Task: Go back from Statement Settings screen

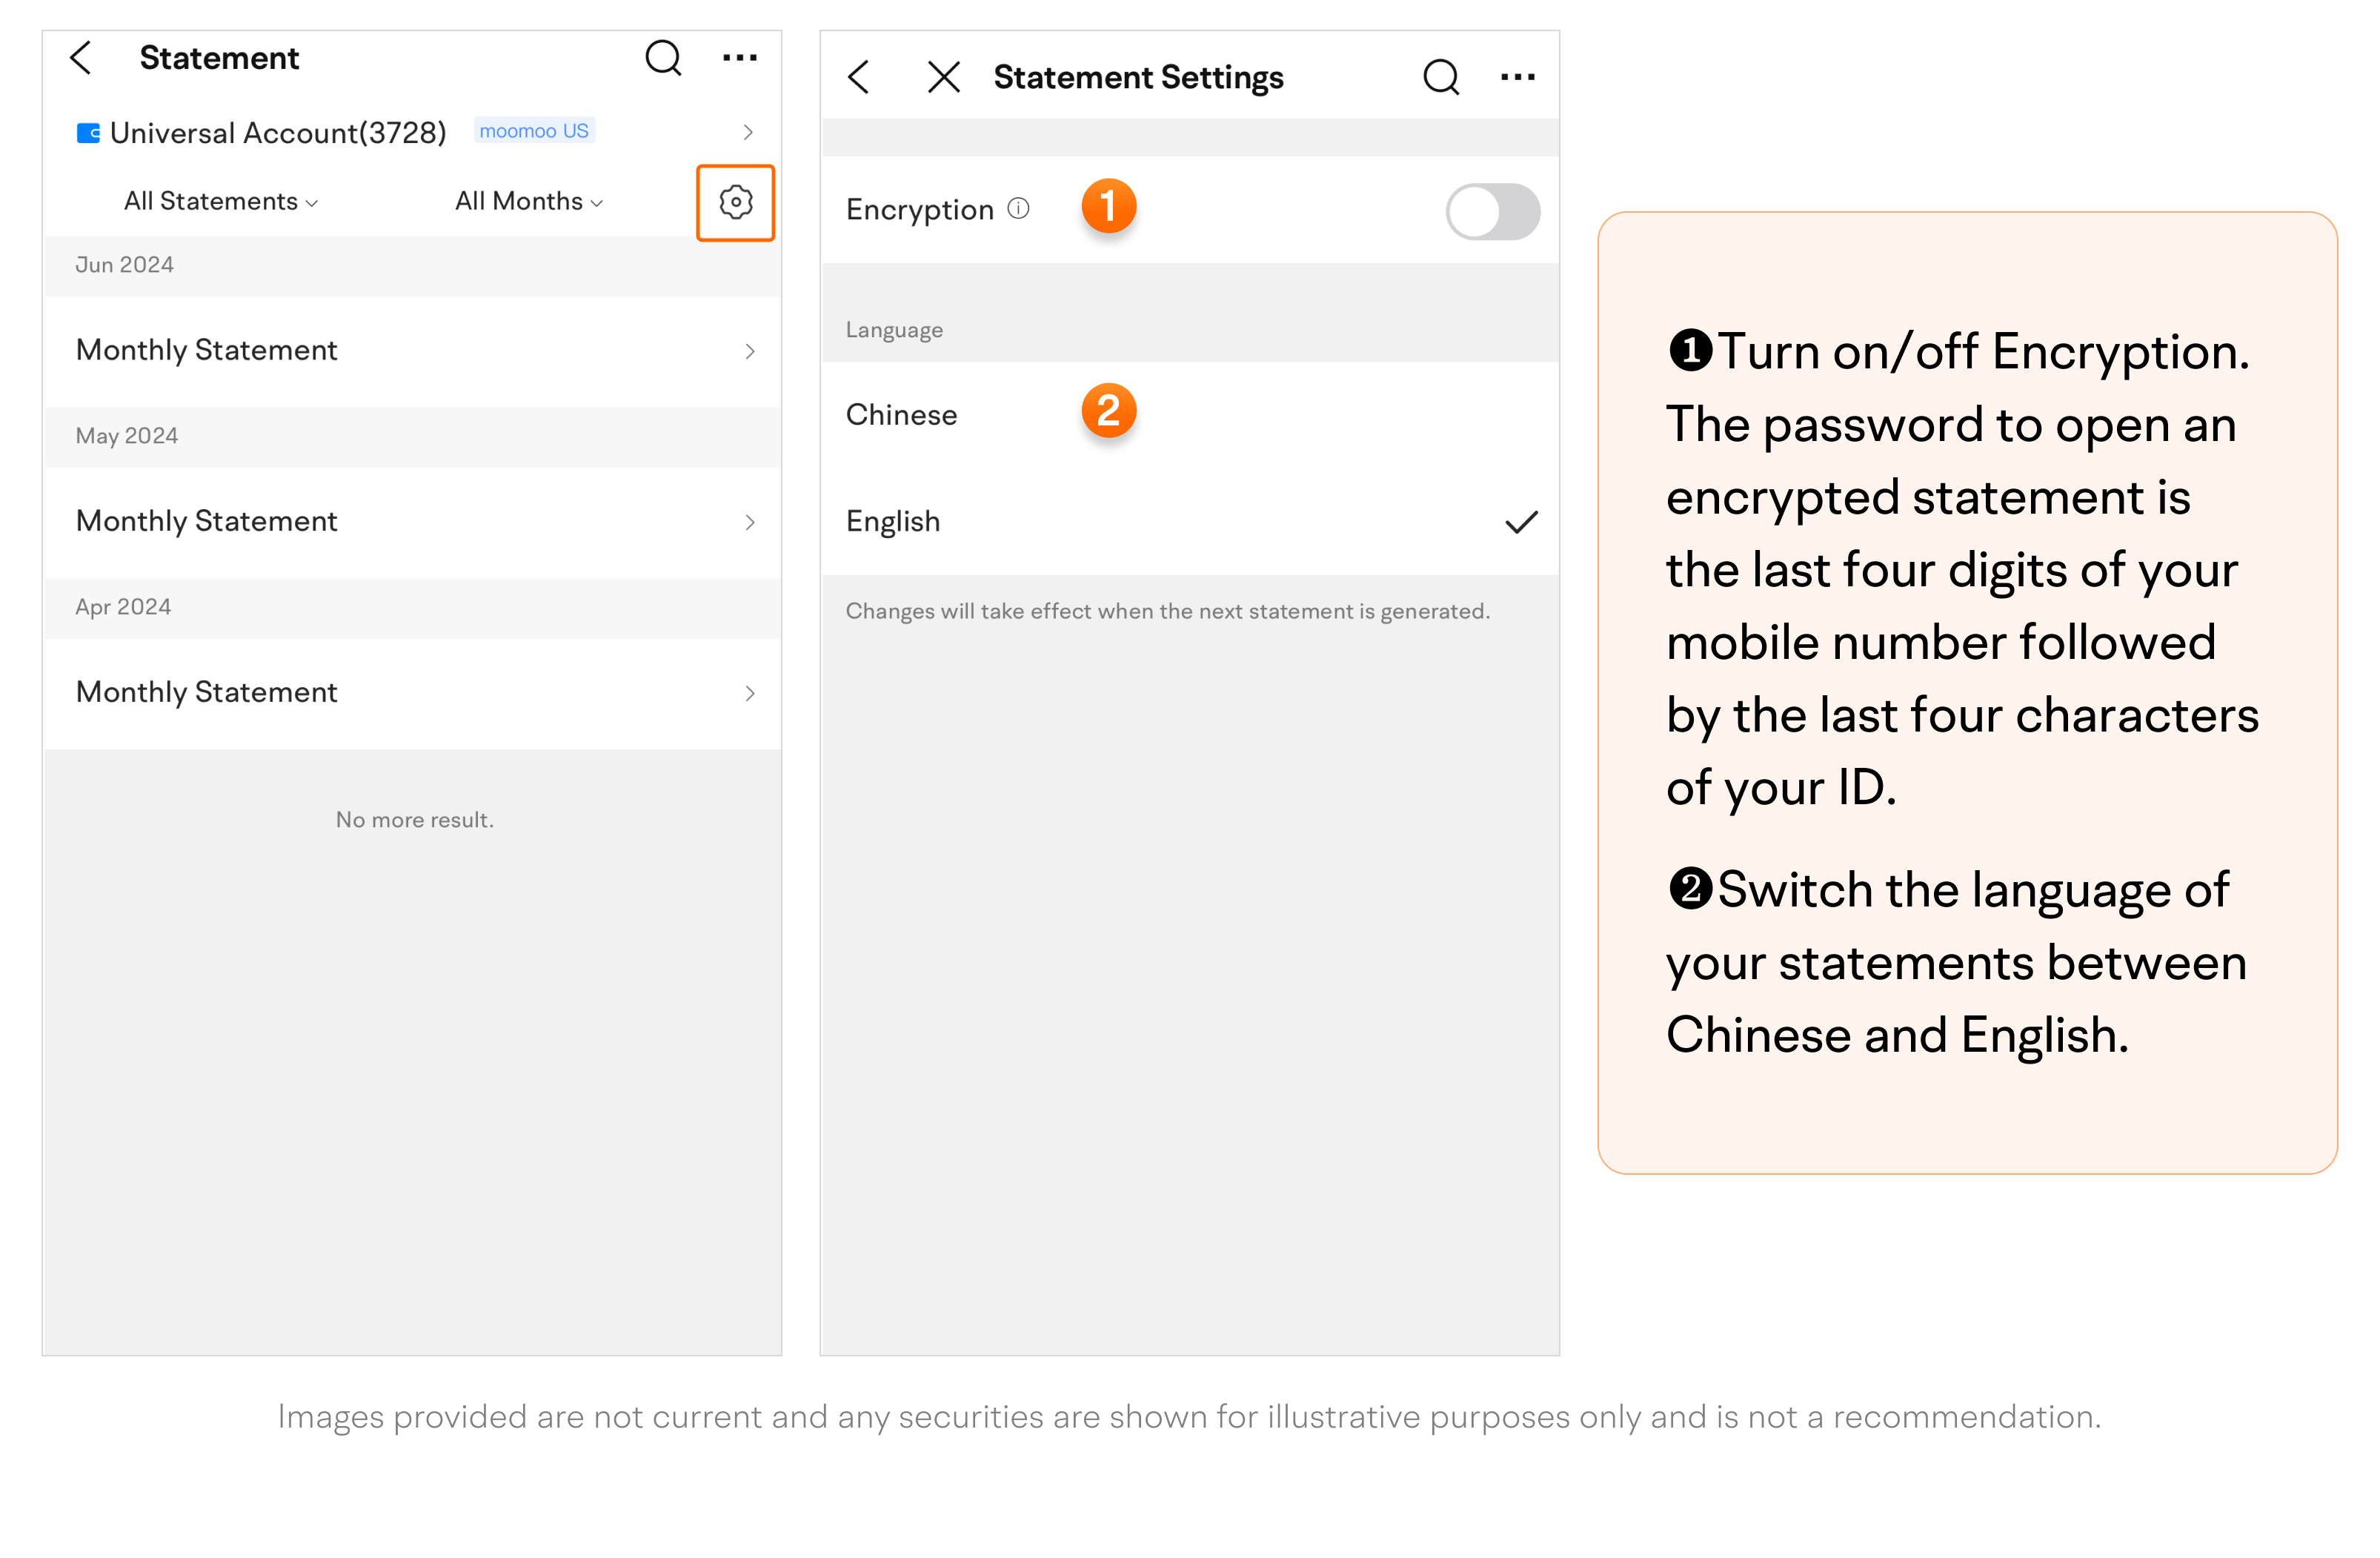Action: [x=859, y=77]
